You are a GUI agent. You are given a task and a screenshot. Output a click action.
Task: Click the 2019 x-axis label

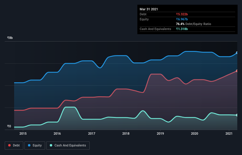[160, 133]
